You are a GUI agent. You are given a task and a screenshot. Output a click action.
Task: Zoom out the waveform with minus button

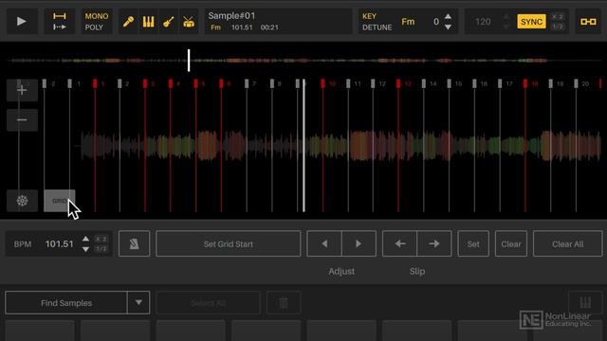pos(22,120)
